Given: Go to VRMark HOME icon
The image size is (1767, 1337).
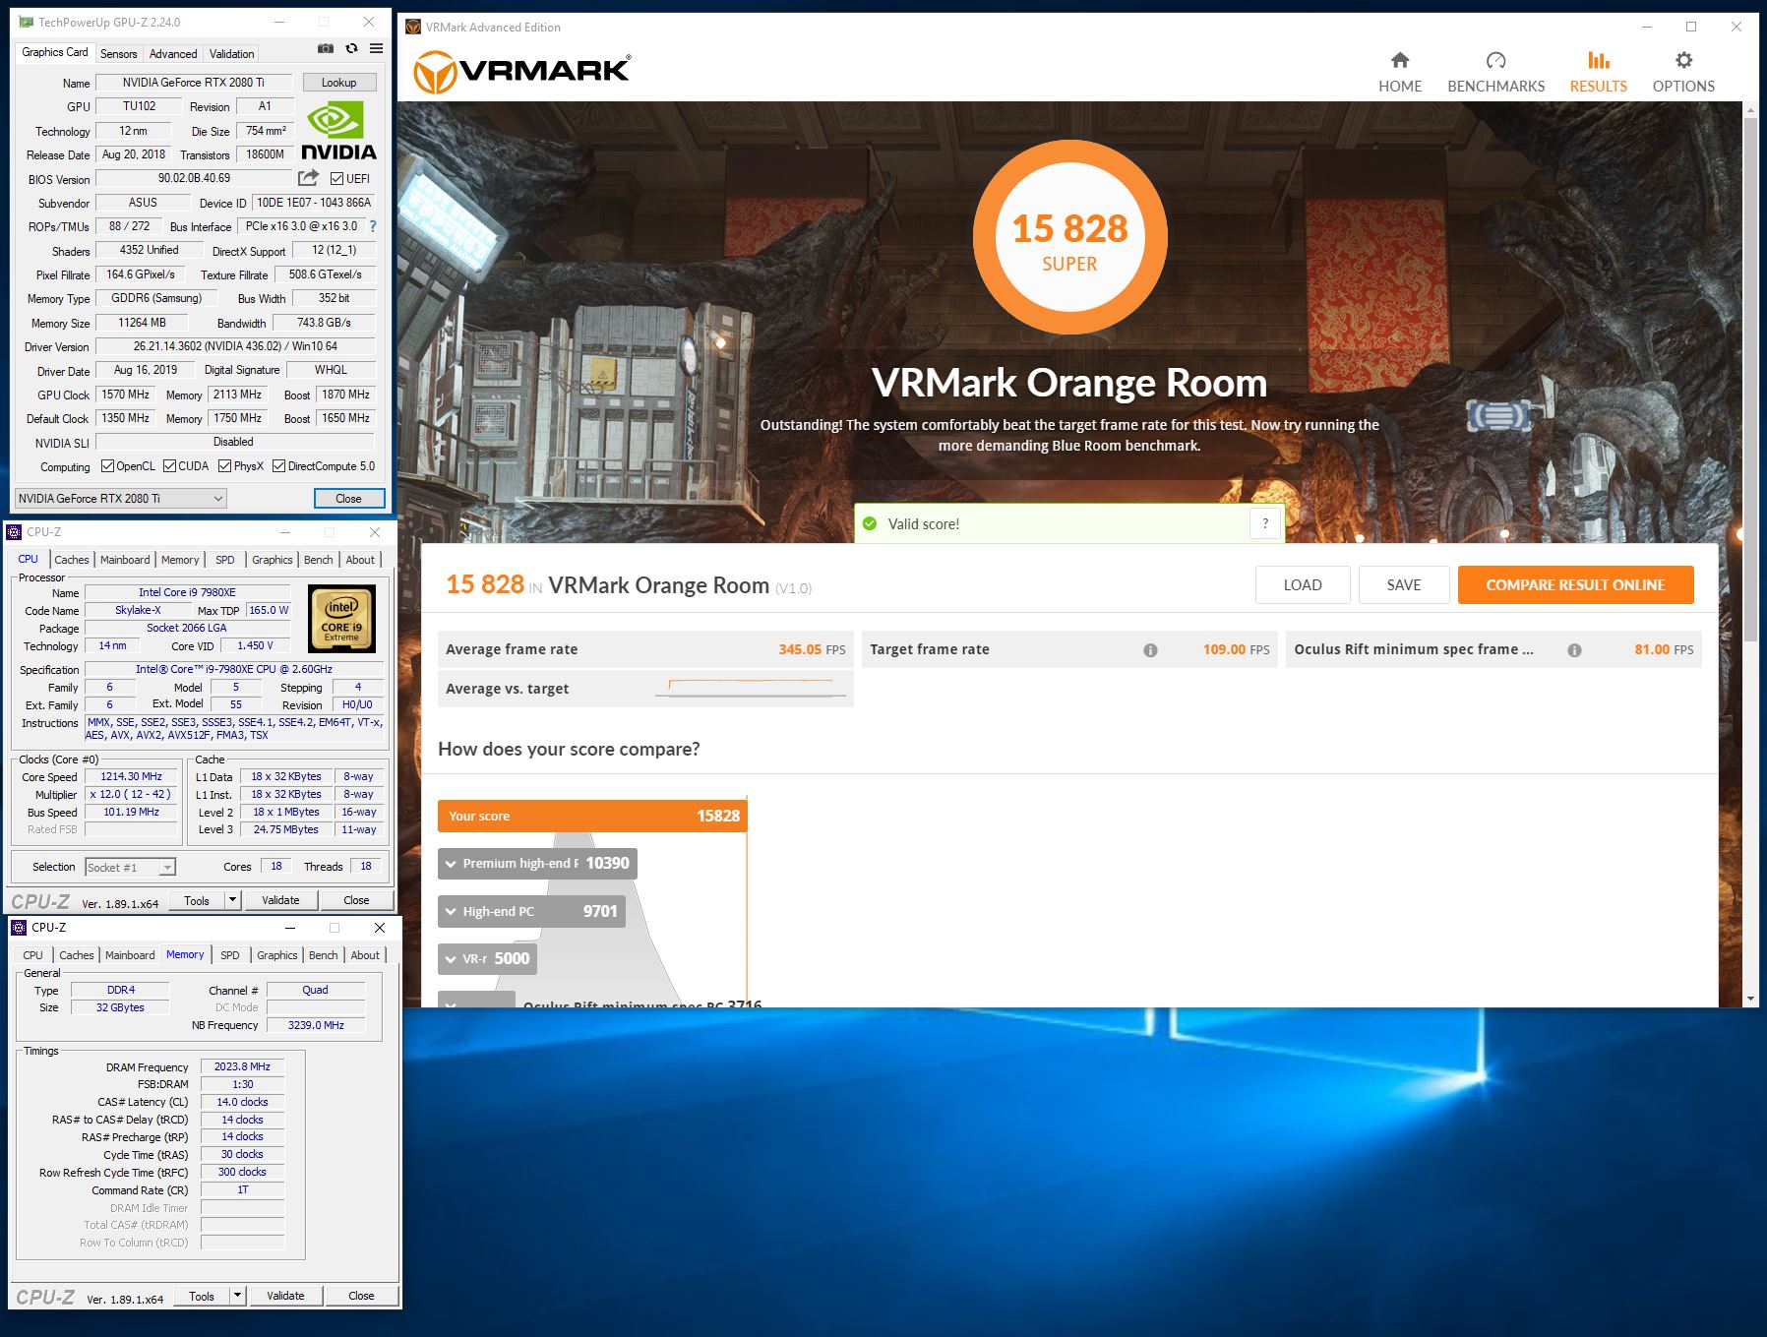Looking at the screenshot, I should [x=1400, y=60].
